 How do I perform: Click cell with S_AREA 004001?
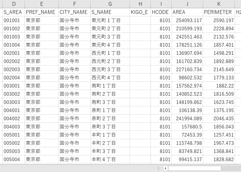pos(14,110)
